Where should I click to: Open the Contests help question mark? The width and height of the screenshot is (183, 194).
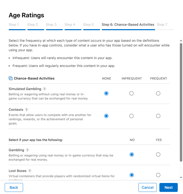point(26,110)
